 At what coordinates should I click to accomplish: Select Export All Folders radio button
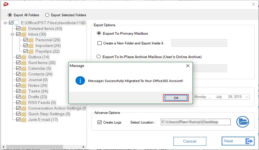(10, 15)
